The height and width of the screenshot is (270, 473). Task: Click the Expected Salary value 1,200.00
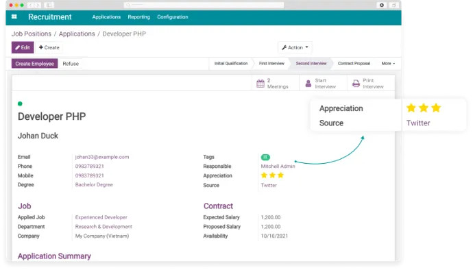(x=271, y=217)
